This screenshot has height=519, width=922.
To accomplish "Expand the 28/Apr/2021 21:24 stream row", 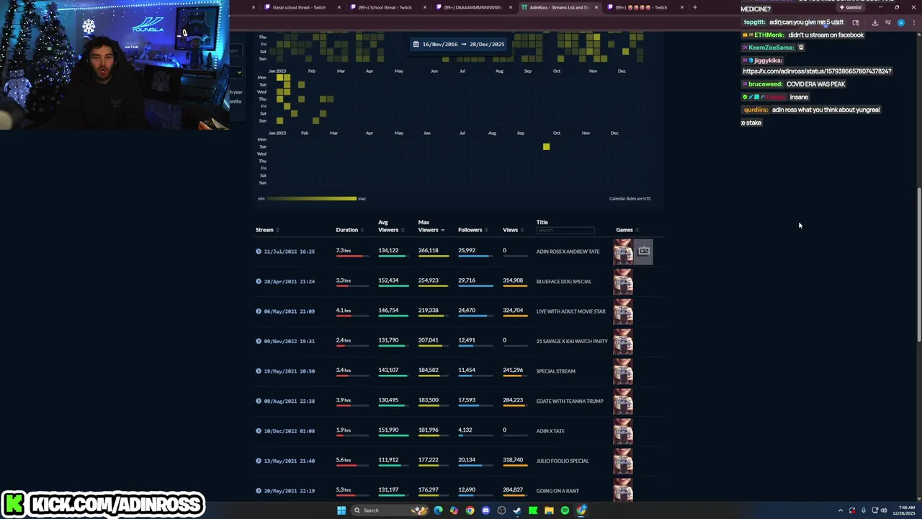I will (258, 281).
